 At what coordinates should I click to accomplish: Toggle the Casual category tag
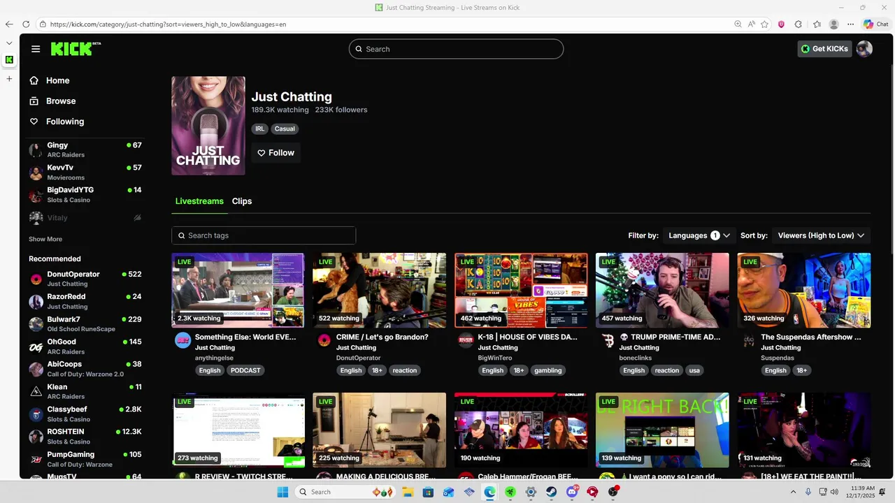click(x=285, y=129)
